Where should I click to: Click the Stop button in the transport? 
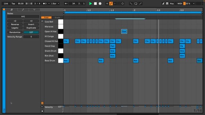(95, 4)
